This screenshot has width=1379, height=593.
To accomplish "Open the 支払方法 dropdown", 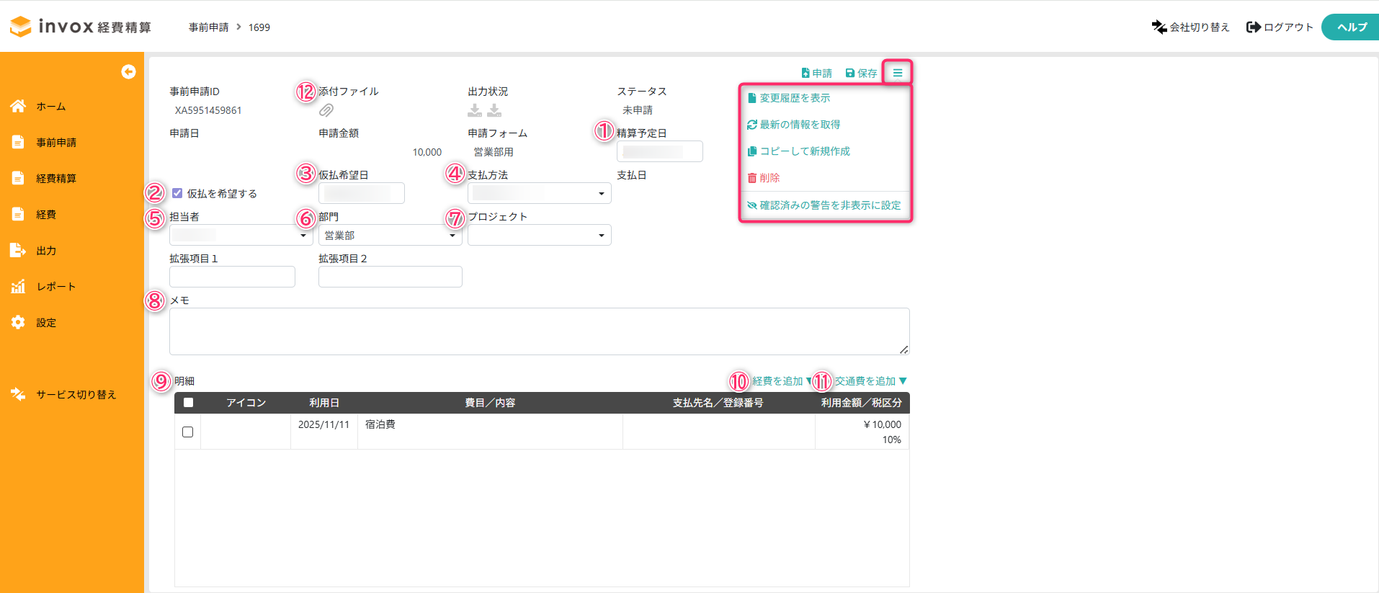I will pos(539,193).
